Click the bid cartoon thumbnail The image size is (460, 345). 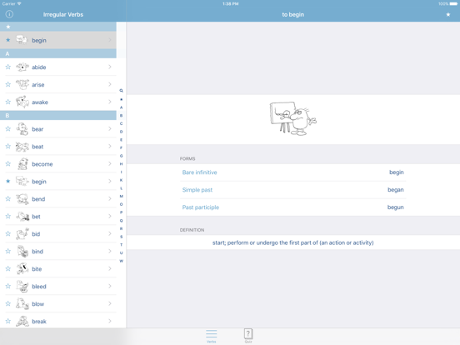22,234
